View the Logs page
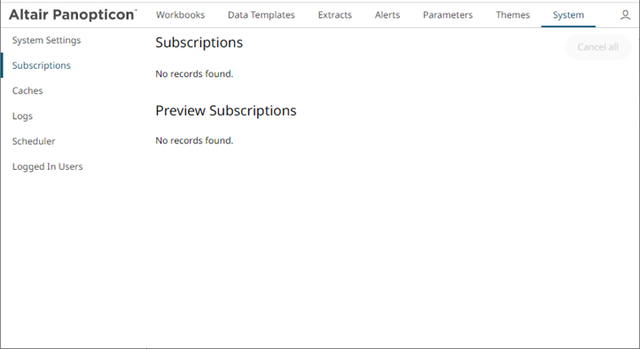Viewport: 640px width, 349px height. point(23,116)
